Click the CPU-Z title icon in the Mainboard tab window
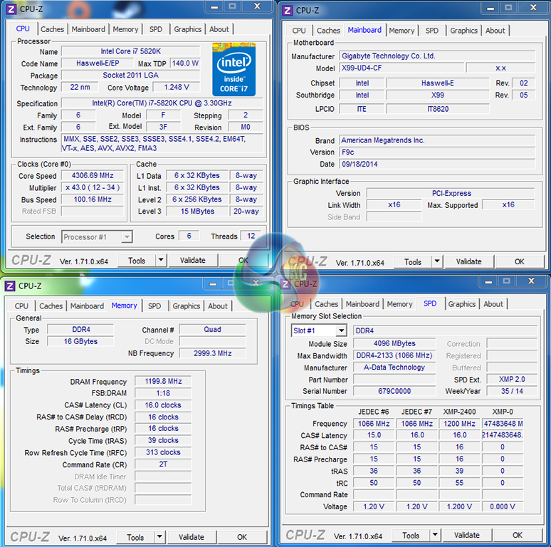 (x=287, y=10)
